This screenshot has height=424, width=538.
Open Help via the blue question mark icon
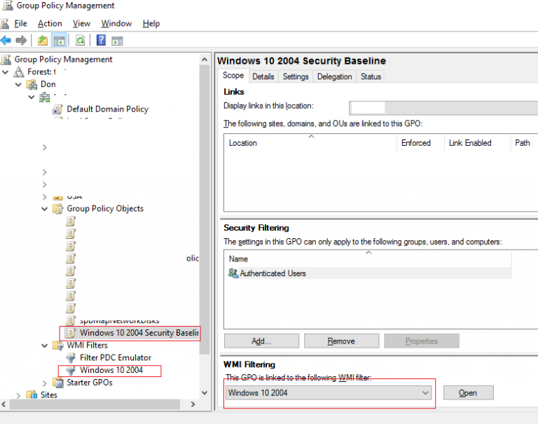pos(101,40)
